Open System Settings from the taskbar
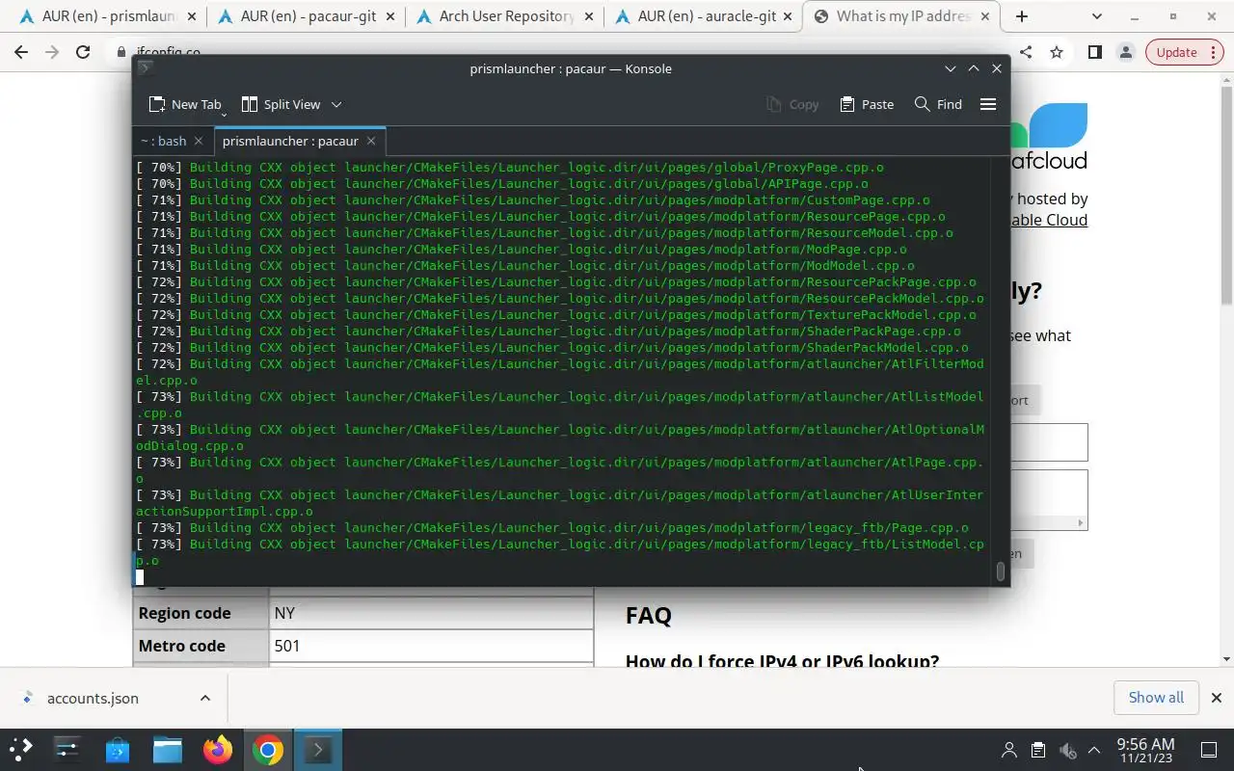 [x=67, y=749]
